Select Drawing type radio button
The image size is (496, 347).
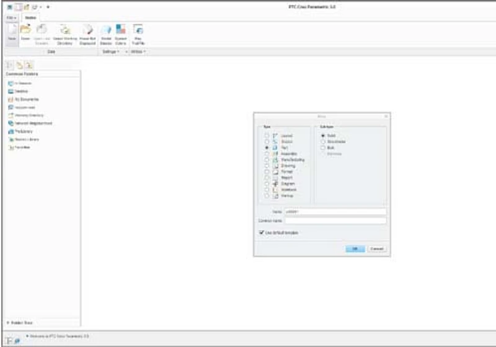tap(267, 165)
